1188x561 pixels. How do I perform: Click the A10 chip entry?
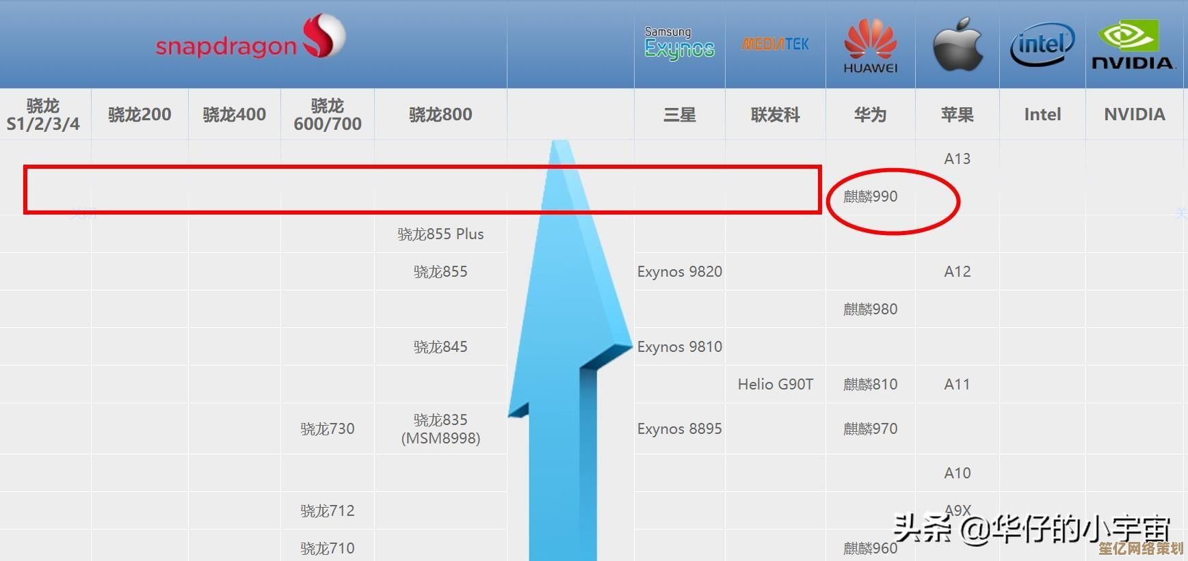tap(958, 473)
